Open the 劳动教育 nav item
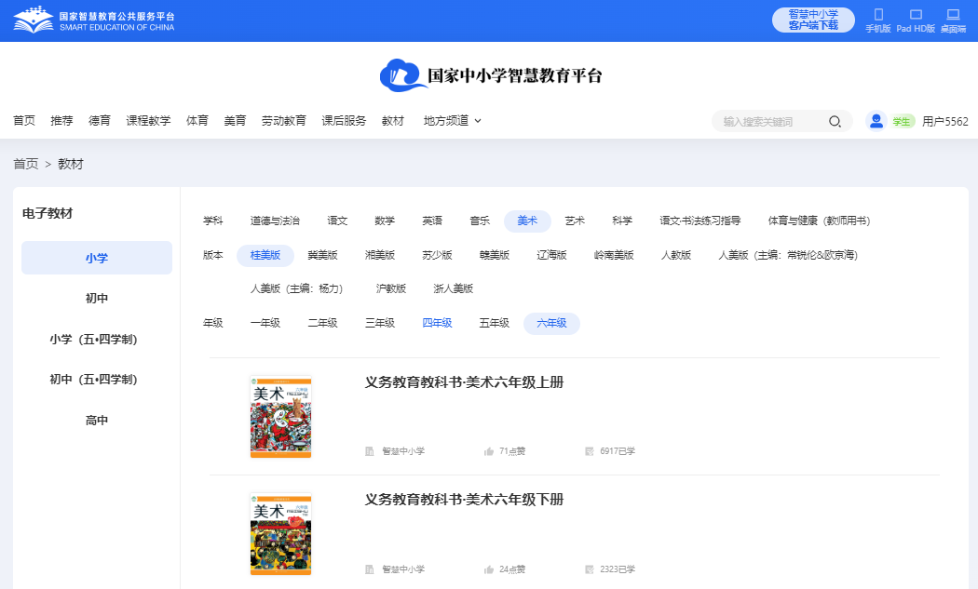Image resolution: width=978 pixels, height=589 pixels. point(284,121)
